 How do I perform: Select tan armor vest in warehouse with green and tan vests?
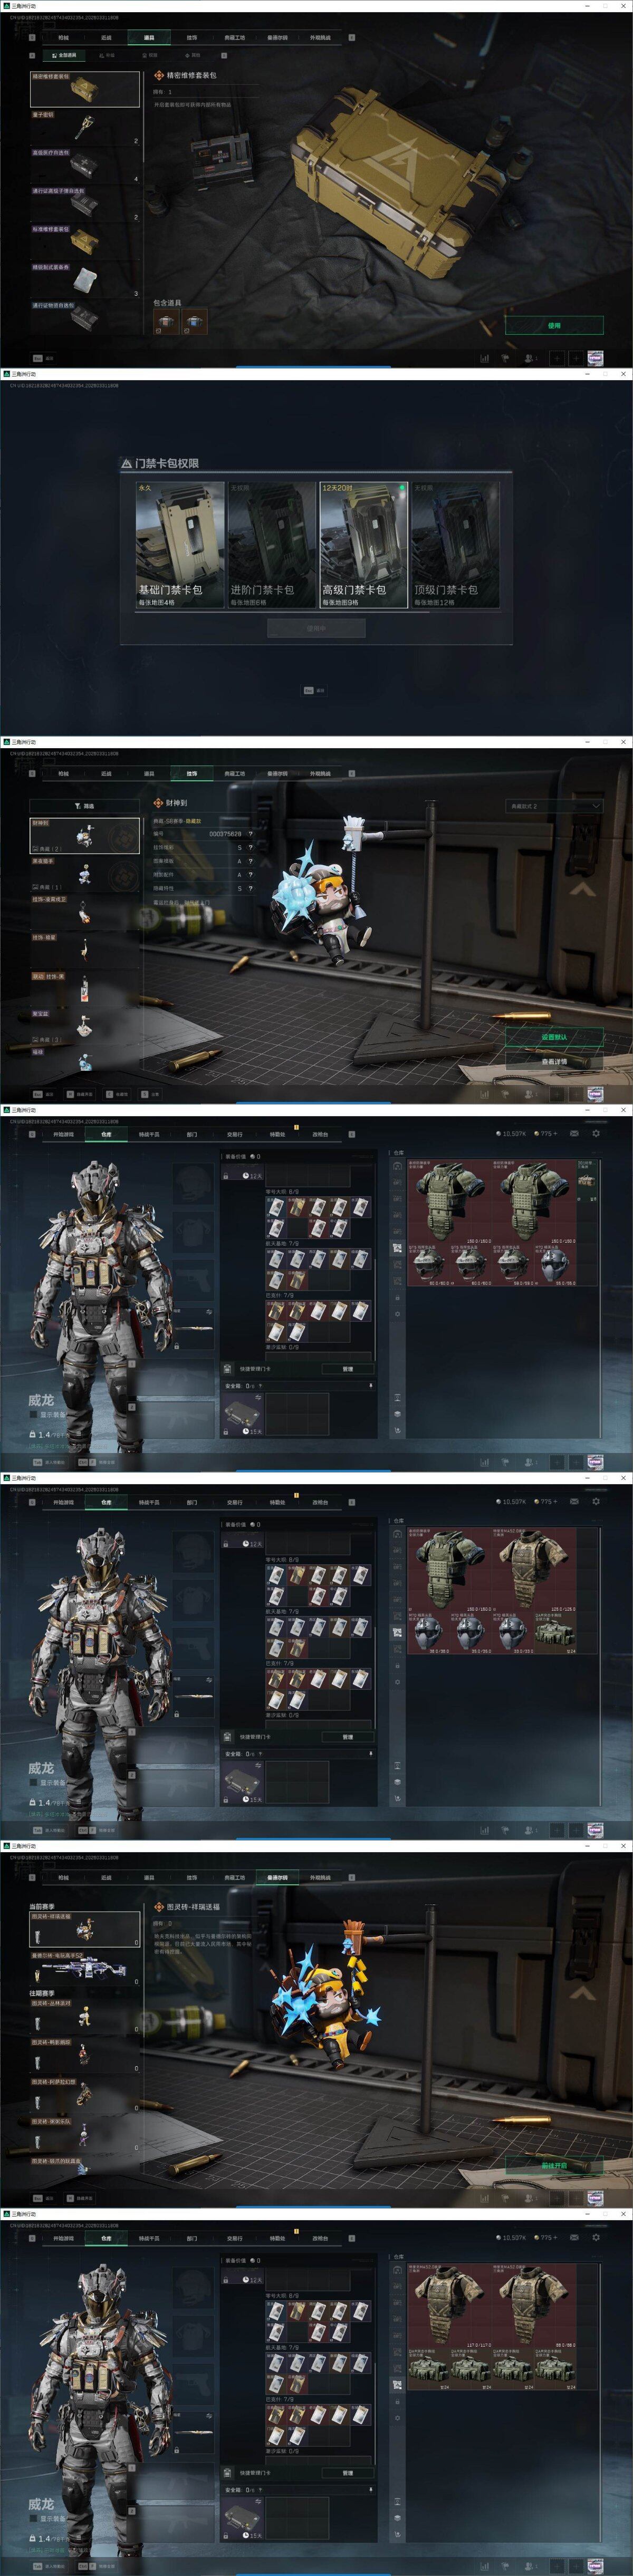click(534, 1571)
